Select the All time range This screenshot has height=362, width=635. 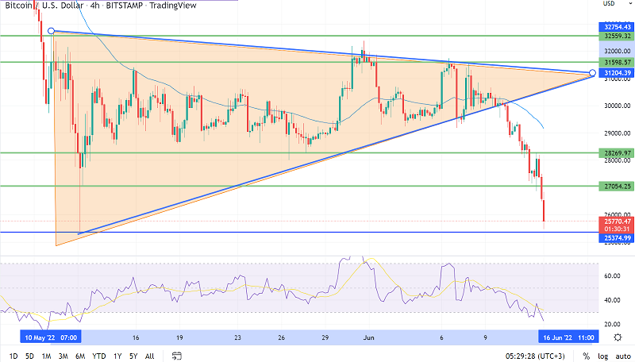(149, 356)
